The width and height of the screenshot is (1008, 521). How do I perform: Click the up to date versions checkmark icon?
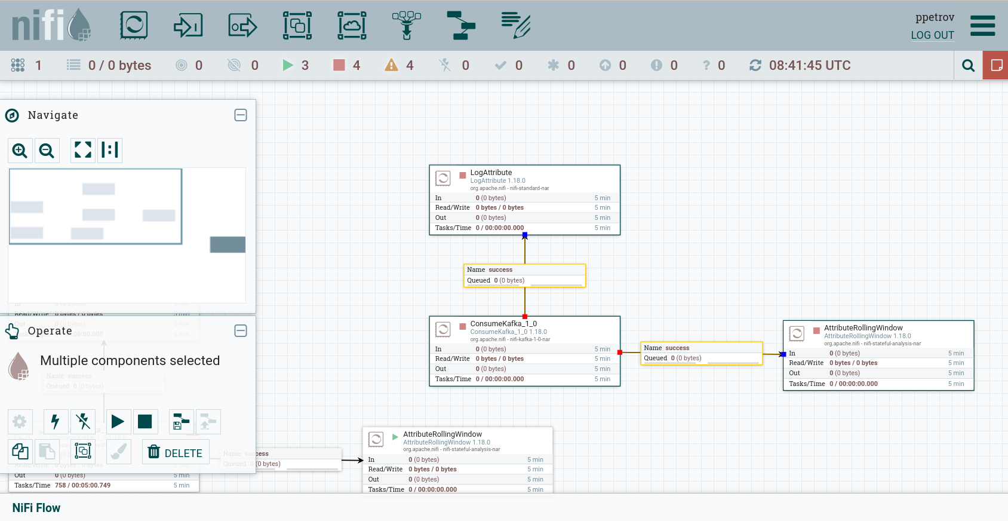[x=500, y=65]
